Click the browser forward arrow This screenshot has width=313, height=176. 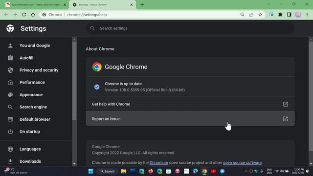coord(15,15)
